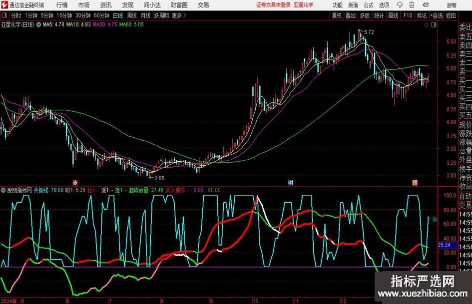Open the 资讯 menu

tap(106, 5)
